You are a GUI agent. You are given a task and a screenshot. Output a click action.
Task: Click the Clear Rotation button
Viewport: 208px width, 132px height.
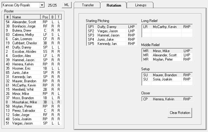coord(180,113)
